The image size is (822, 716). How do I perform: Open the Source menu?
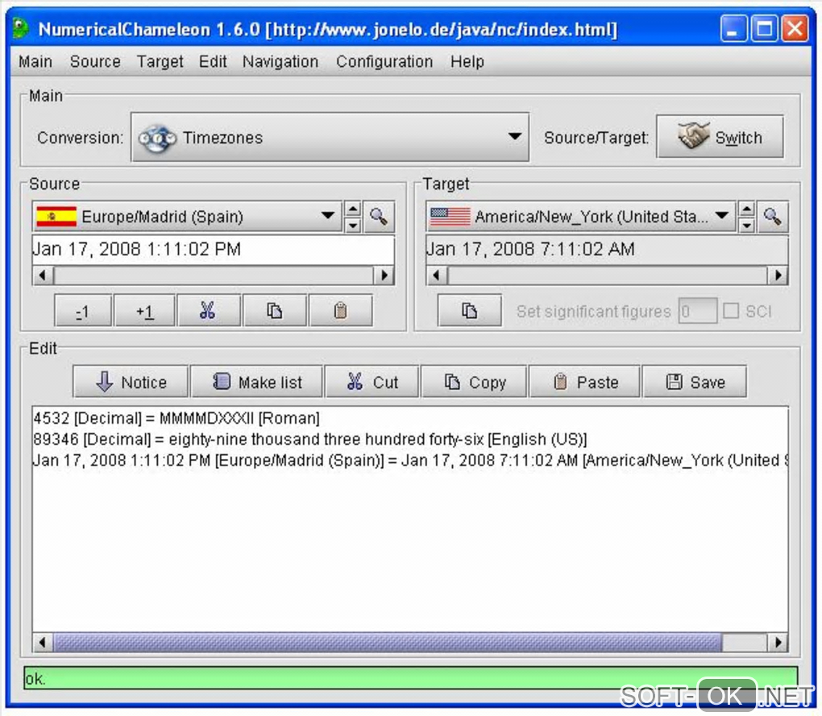95,61
